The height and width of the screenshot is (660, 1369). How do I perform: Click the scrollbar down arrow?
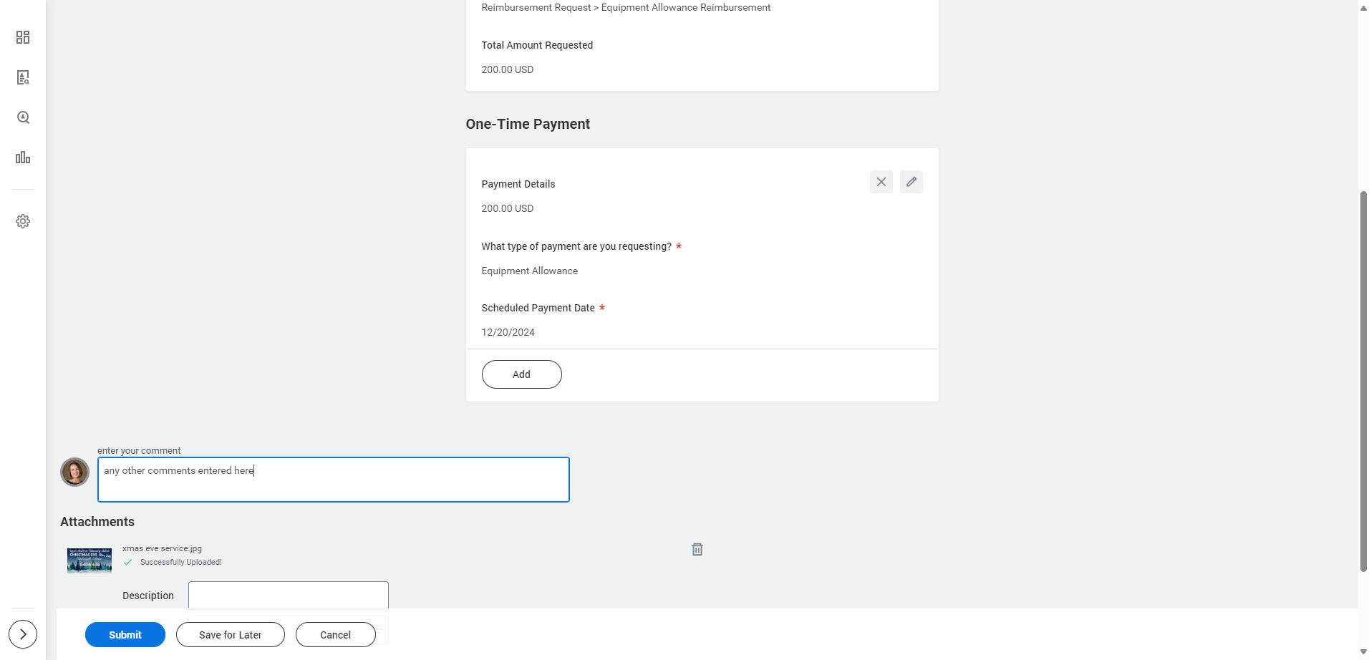point(1363,652)
